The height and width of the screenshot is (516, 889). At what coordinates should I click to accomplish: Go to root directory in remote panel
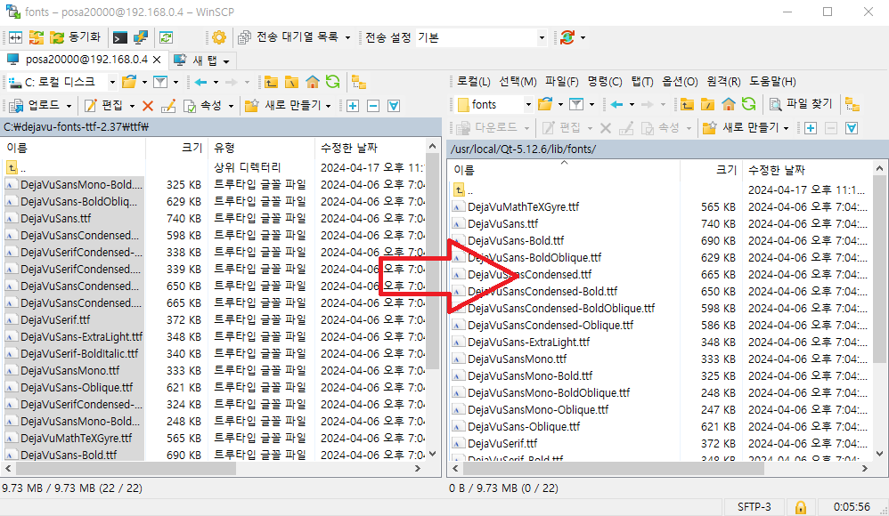coord(707,104)
